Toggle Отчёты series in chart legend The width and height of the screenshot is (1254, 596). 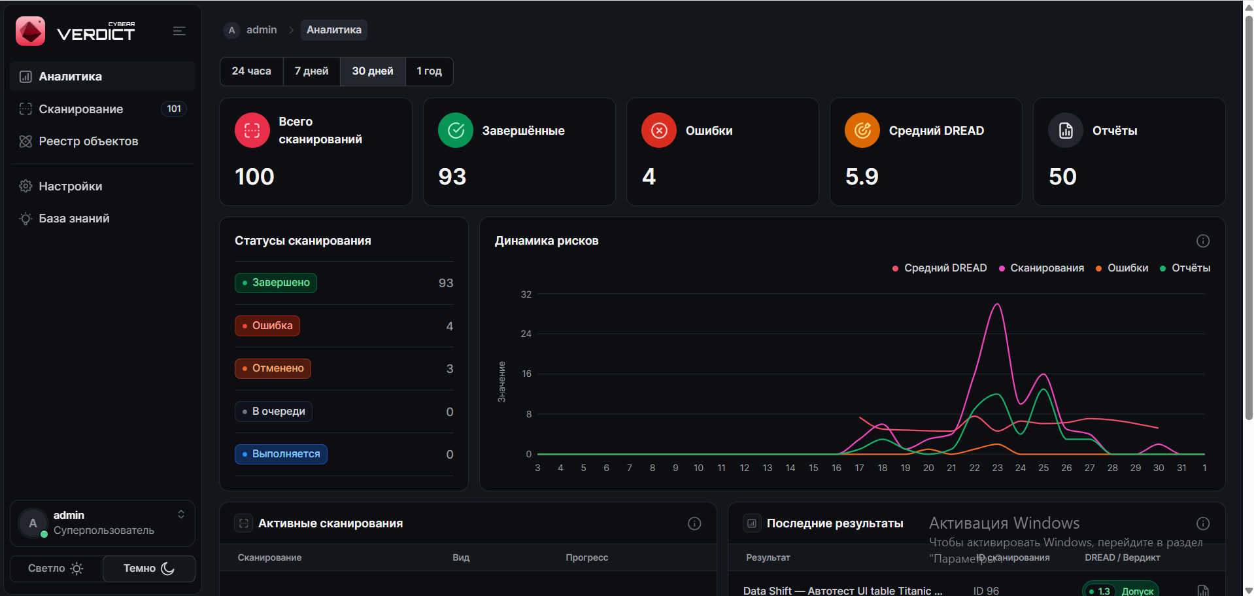coord(1185,268)
